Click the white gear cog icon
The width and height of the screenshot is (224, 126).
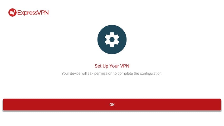click(x=112, y=40)
